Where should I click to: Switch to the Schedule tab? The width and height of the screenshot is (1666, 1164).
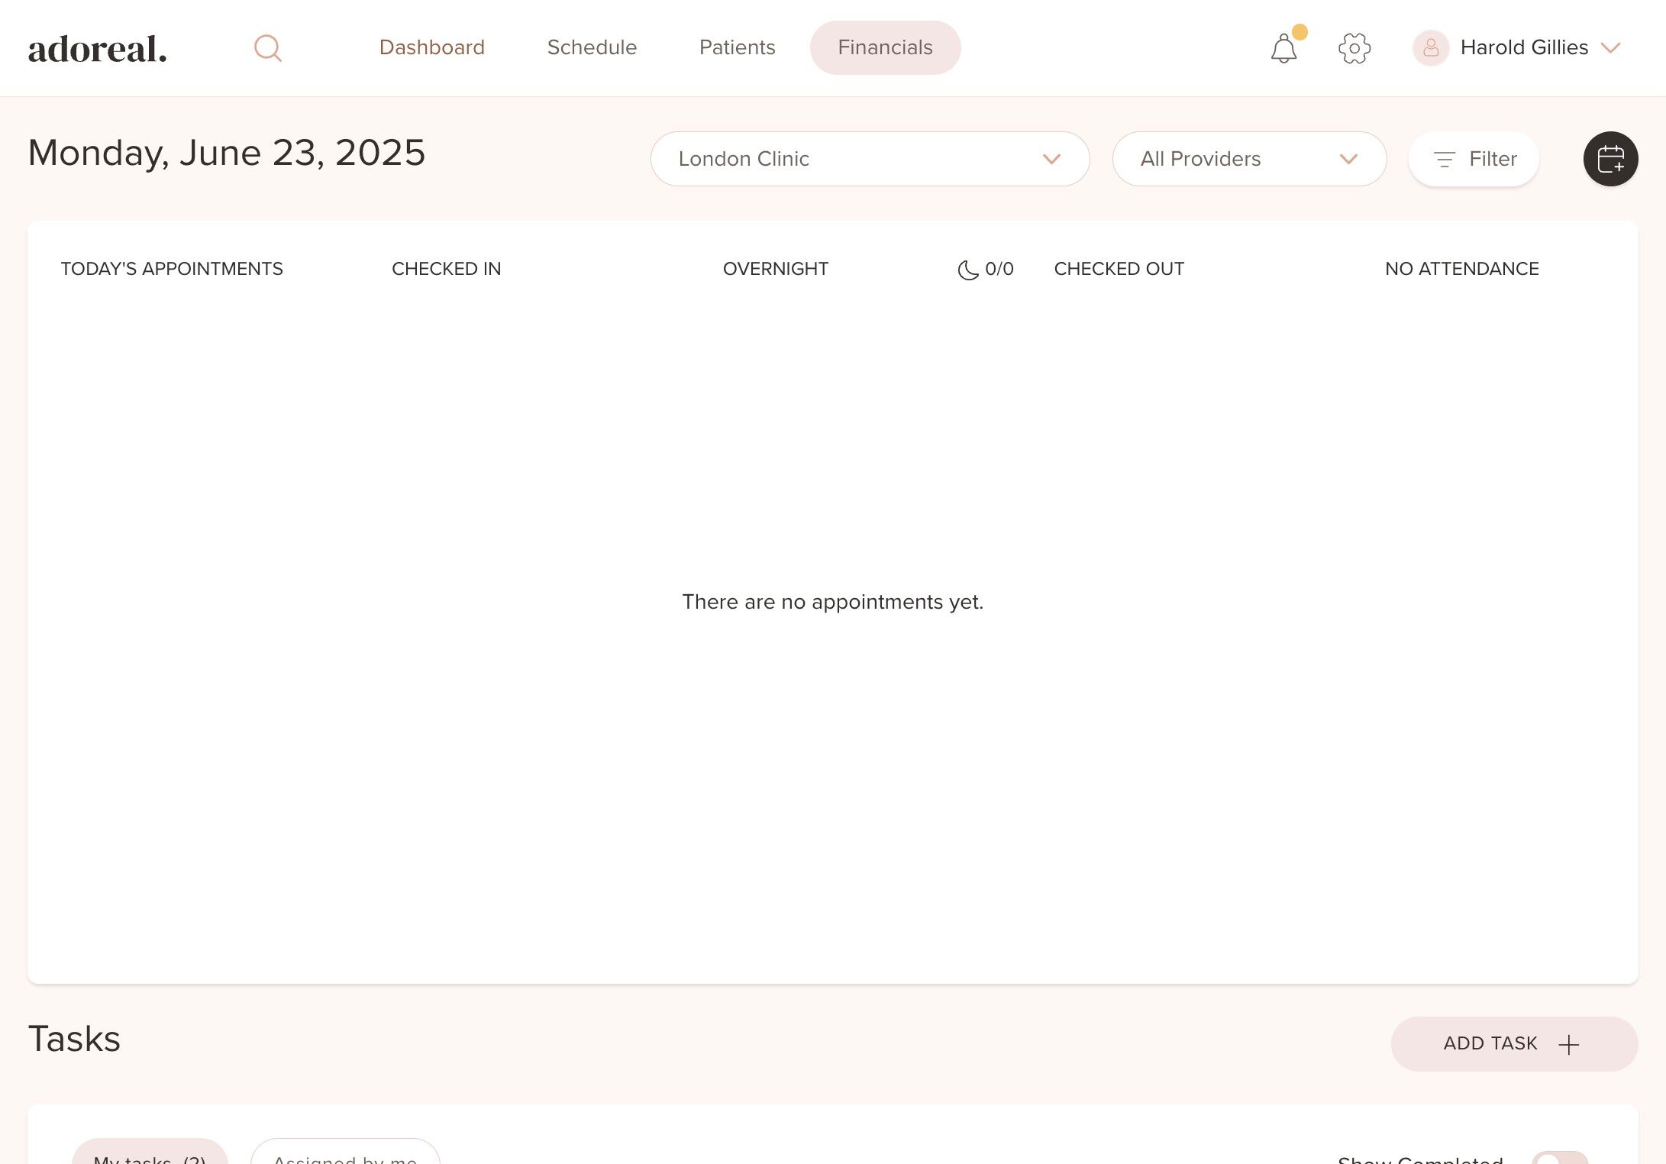tap(592, 47)
